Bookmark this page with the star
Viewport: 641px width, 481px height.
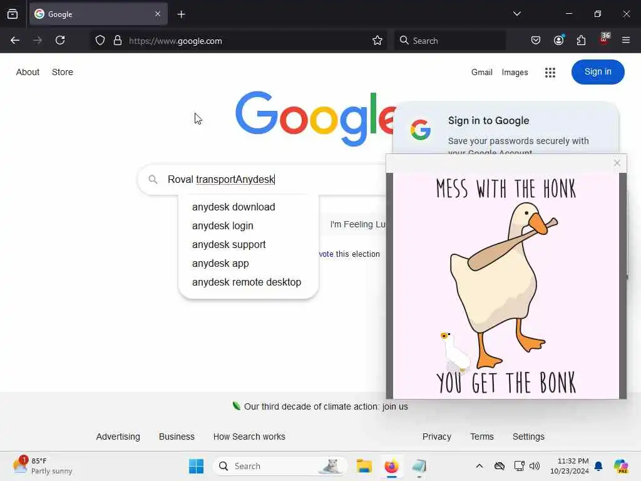377,40
